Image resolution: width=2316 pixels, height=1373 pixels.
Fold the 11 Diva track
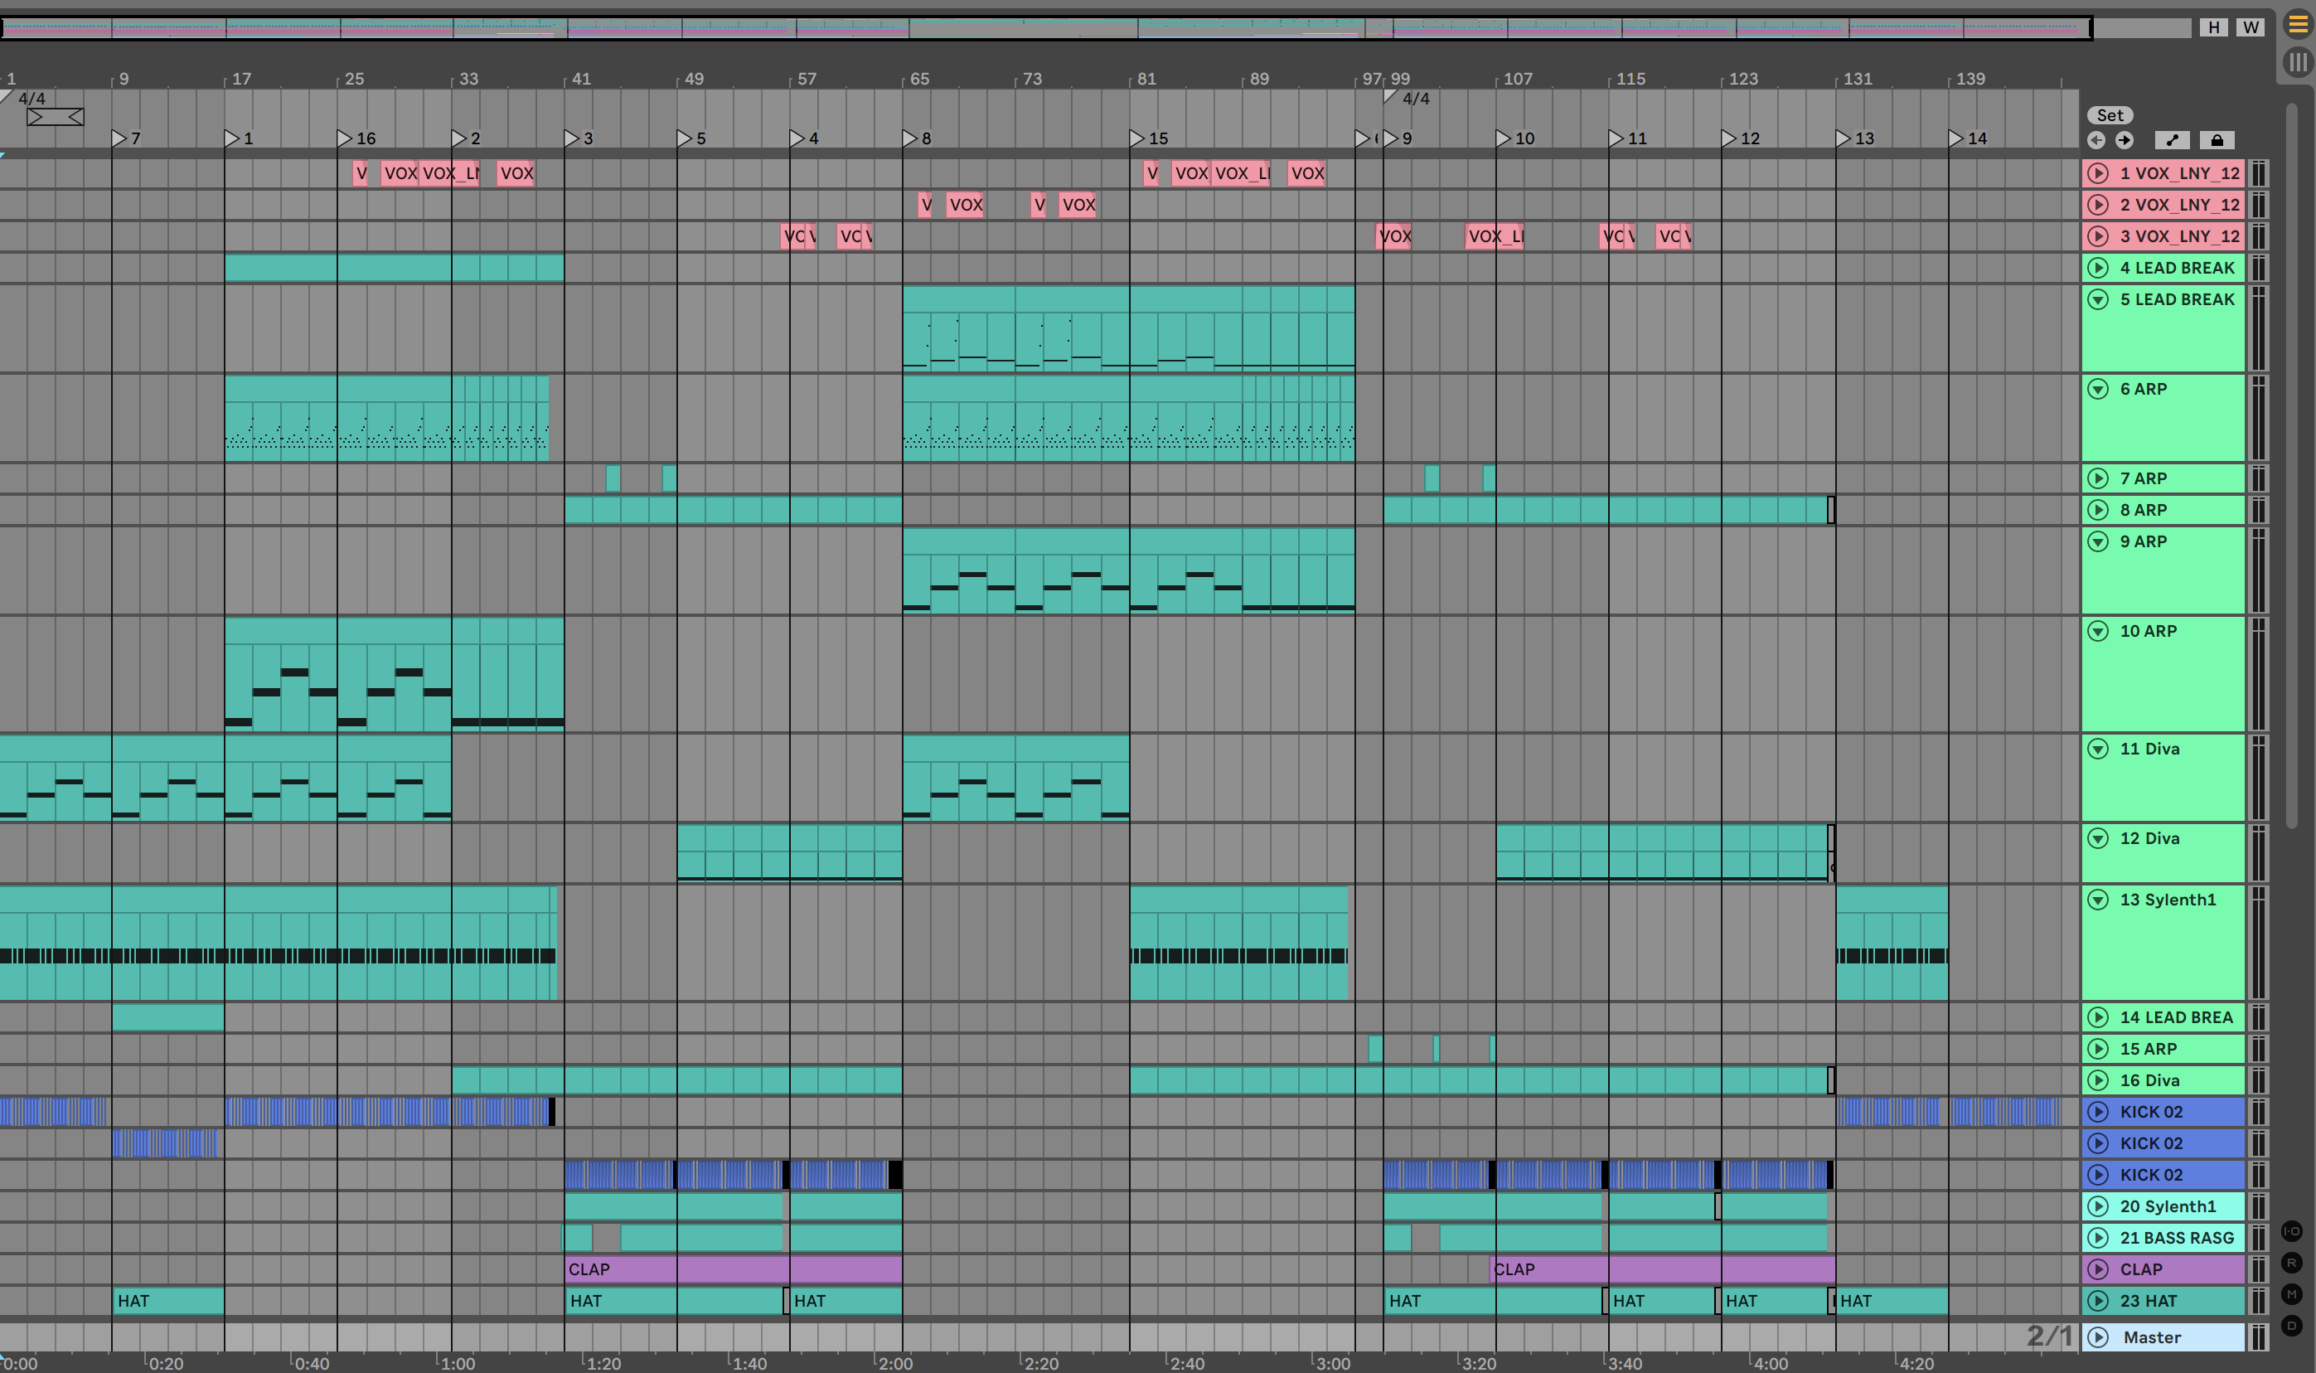[2098, 750]
